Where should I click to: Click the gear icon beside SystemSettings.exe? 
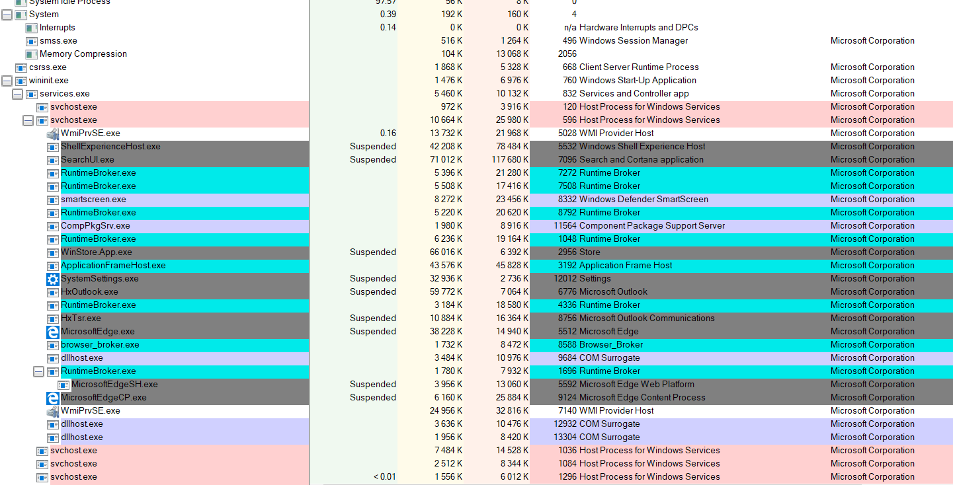click(53, 279)
